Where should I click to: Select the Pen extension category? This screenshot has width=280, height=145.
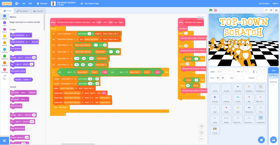click(5, 77)
